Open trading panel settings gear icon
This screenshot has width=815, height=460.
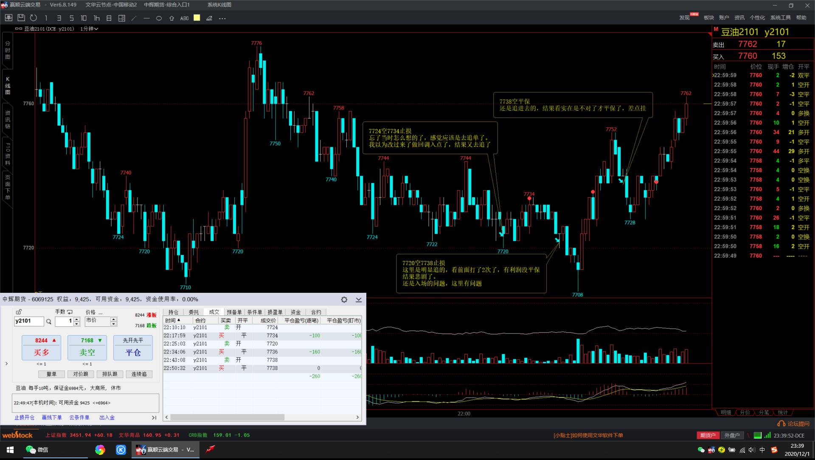coord(344,300)
